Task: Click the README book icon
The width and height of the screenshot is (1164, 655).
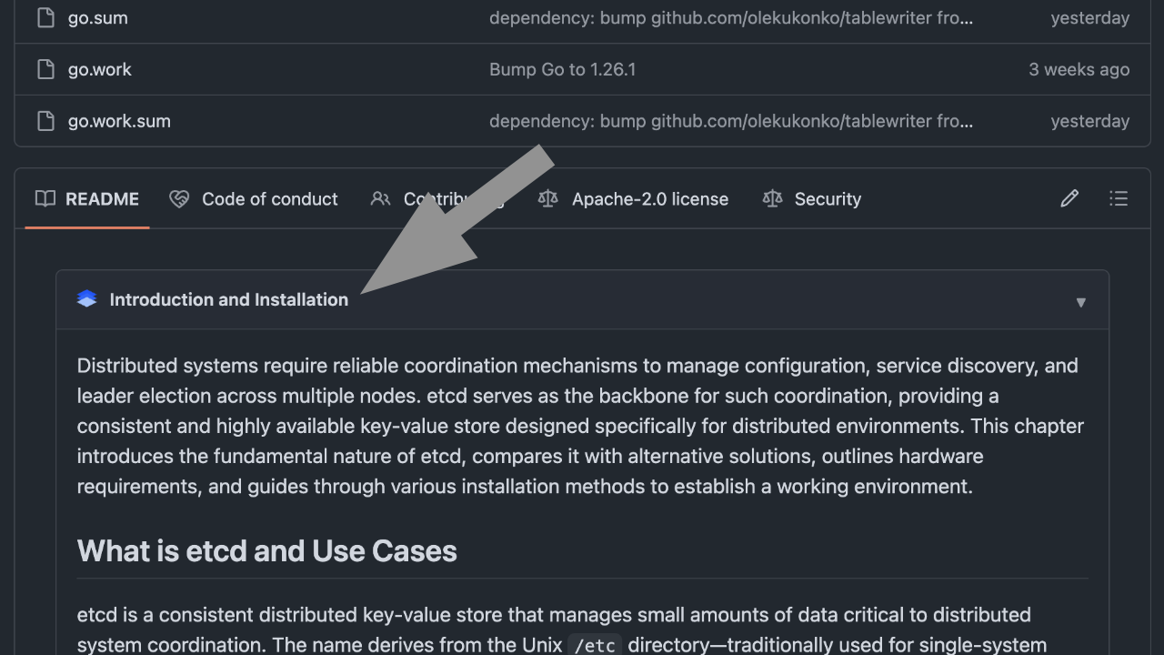Action: click(45, 198)
